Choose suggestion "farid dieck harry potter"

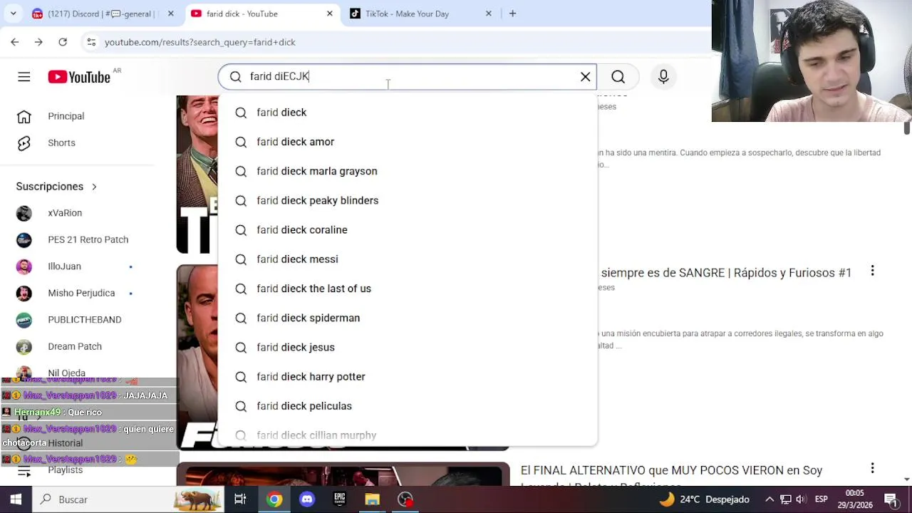coord(408,376)
